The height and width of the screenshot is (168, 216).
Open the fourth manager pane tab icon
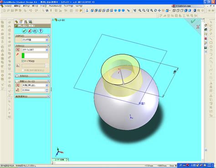click(x=31, y=22)
